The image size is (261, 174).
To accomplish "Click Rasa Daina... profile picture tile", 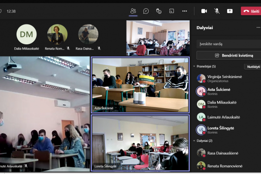I will click(x=88, y=34).
